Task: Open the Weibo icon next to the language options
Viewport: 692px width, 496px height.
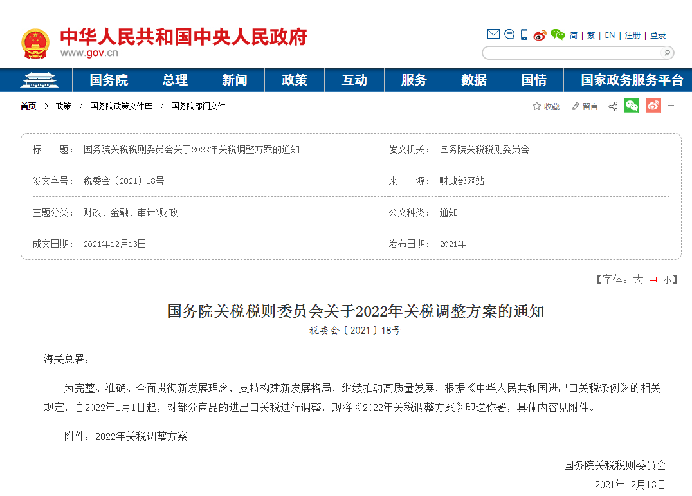Action: pyautogui.click(x=539, y=35)
